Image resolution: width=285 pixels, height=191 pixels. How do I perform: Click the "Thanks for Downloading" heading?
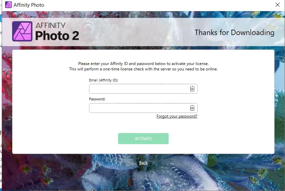pyautogui.click(x=234, y=33)
